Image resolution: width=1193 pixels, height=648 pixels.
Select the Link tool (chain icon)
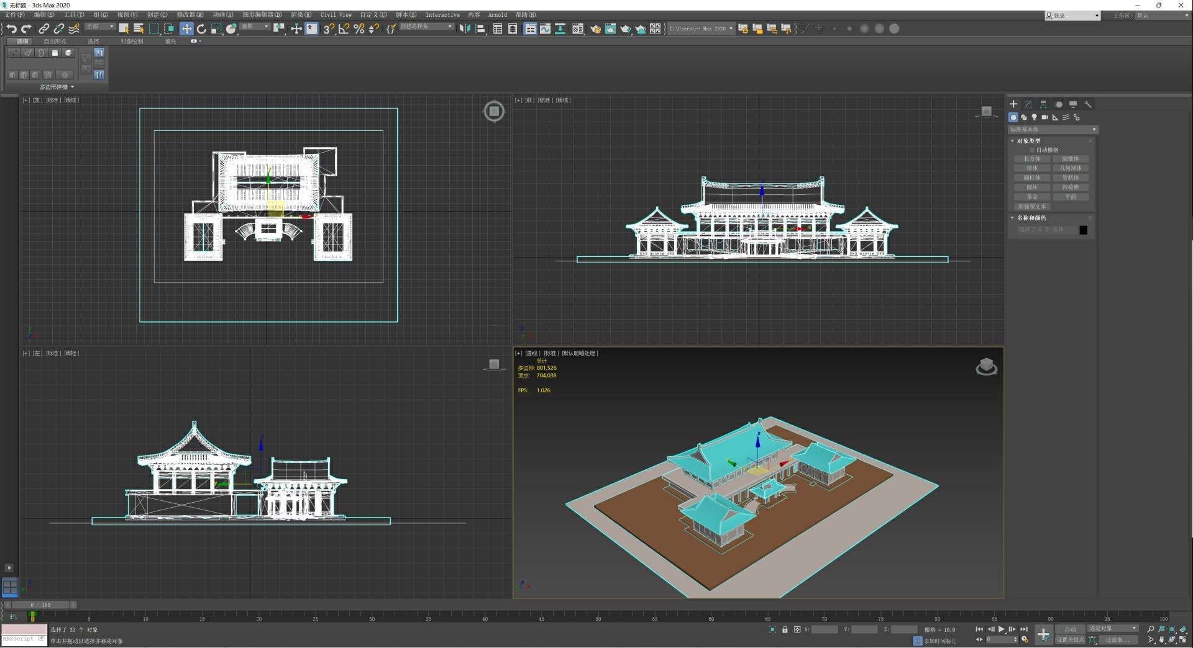pos(43,29)
